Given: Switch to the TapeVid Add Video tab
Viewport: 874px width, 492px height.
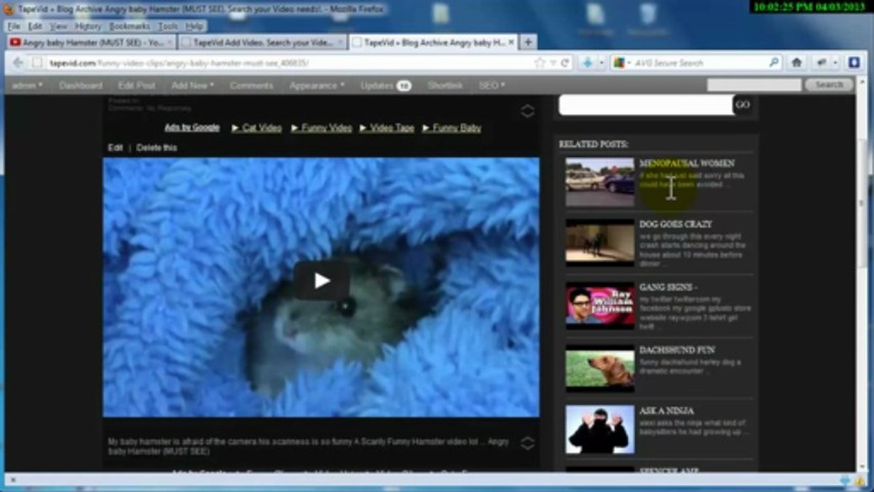Looking at the screenshot, I should (x=263, y=42).
